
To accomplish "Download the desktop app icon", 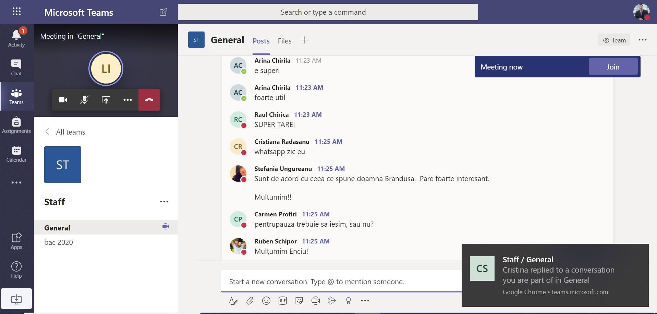I will 16,299.
